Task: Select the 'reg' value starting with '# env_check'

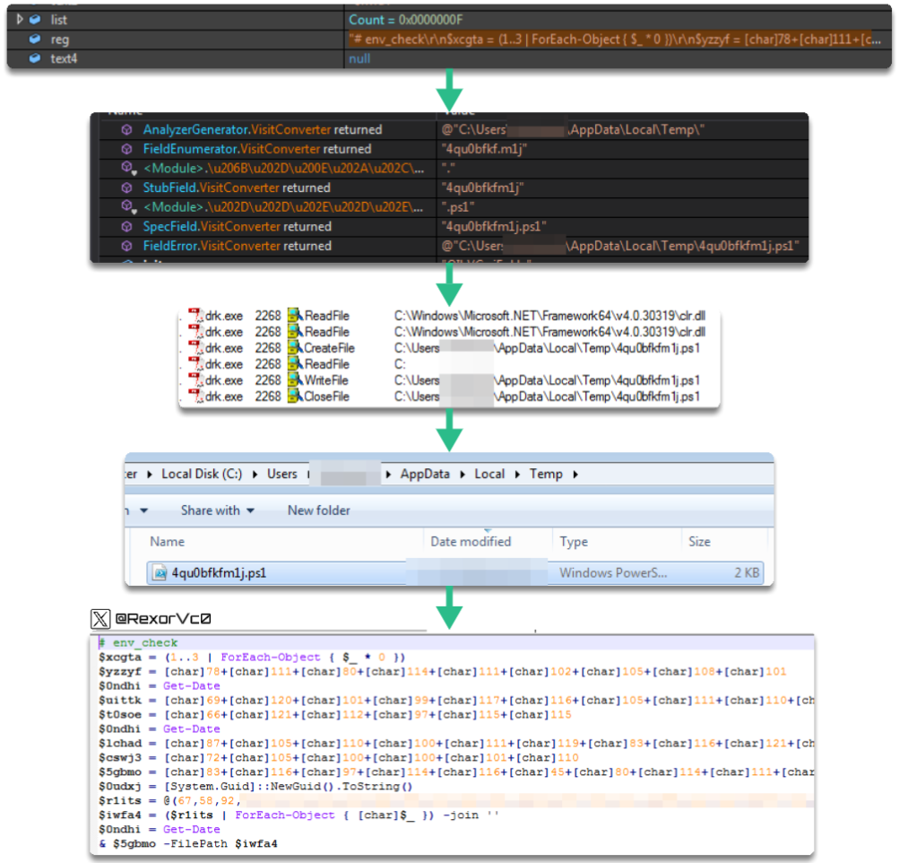Action: click(x=615, y=39)
